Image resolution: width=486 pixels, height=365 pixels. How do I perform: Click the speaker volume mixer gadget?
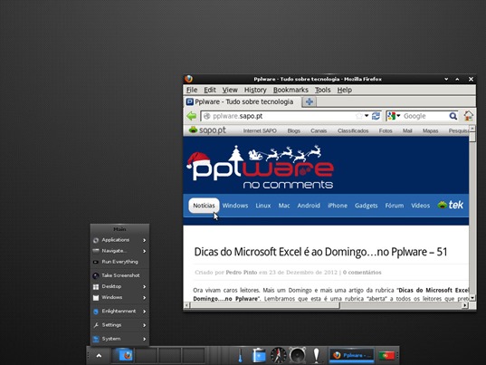[x=297, y=355]
